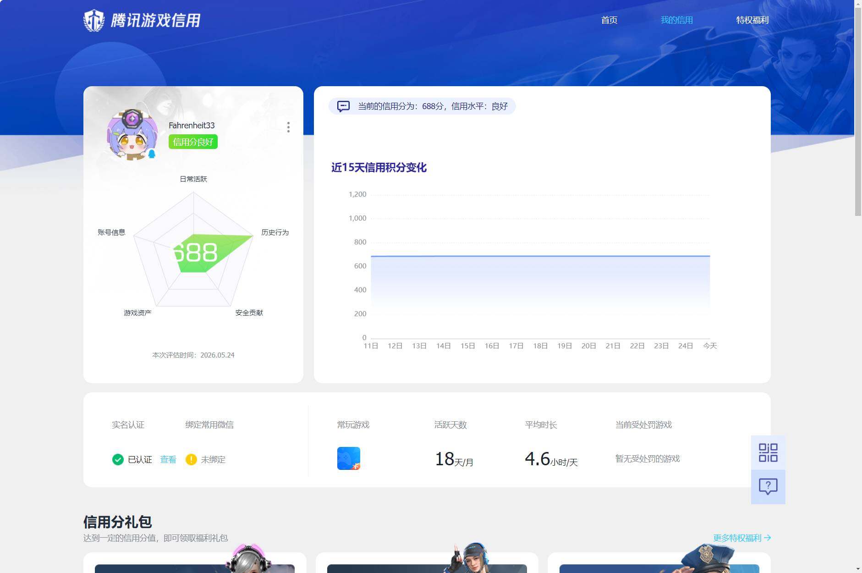Click the 绑定常用微信 label
This screenshot has width=862, height=573.
point(209,425)
